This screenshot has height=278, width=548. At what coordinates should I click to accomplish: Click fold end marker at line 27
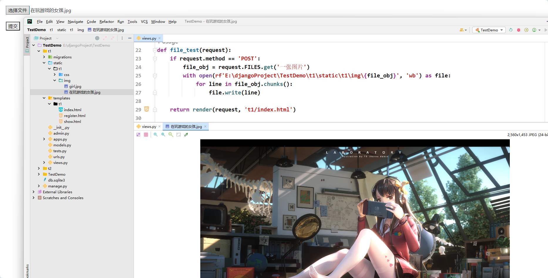pos(155,93)
